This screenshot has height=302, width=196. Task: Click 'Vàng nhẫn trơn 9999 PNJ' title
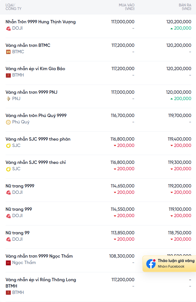click(31, 92)
